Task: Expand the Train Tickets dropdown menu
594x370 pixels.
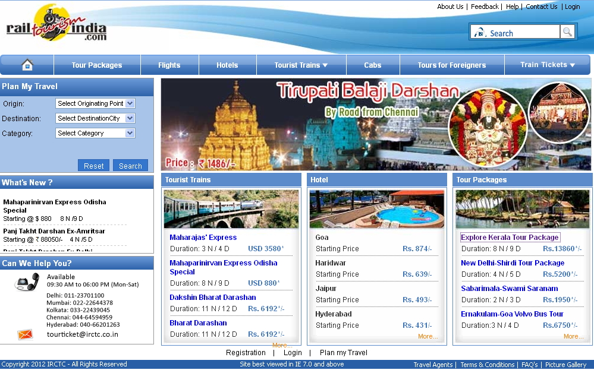Action: coord(548,65)
